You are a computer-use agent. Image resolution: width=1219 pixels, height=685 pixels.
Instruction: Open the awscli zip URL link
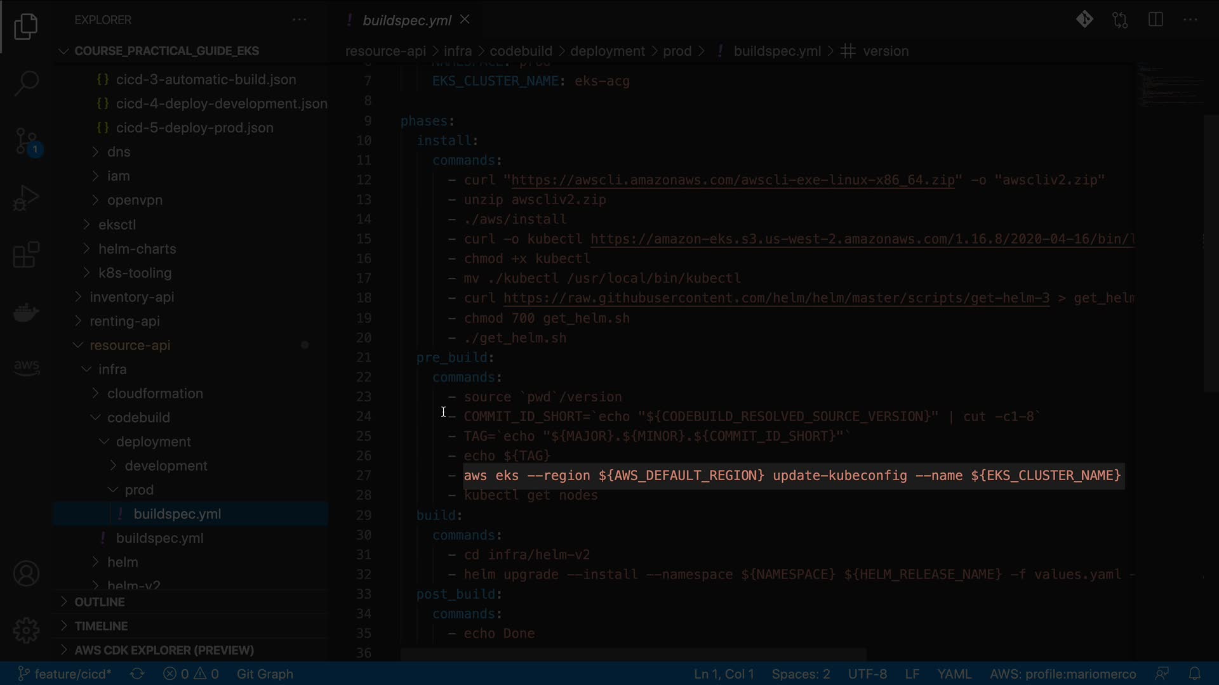(732, 180)
